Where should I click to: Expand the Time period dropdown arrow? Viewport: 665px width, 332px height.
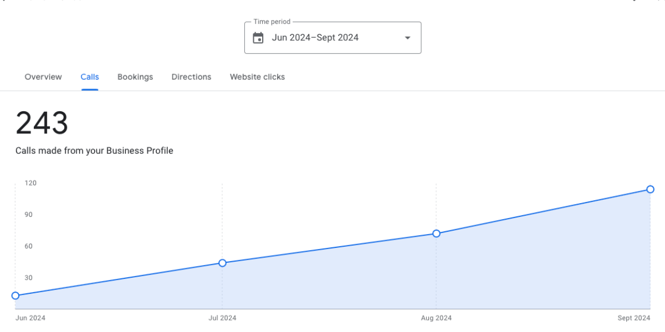pos(407,38)
